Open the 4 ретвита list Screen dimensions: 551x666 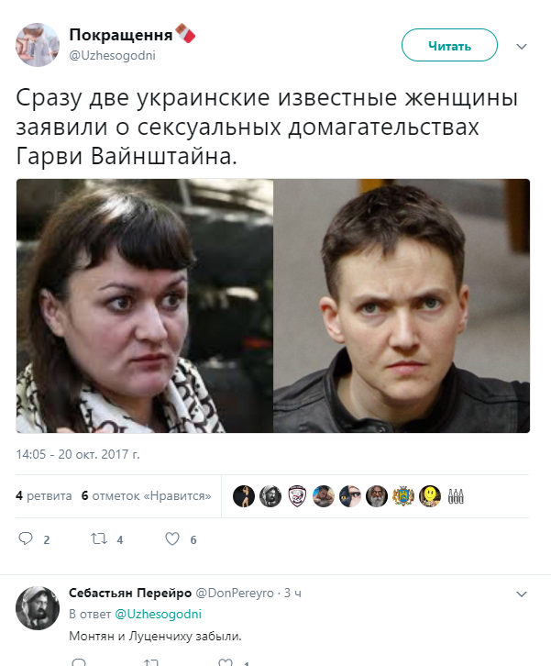click(44, 495)
